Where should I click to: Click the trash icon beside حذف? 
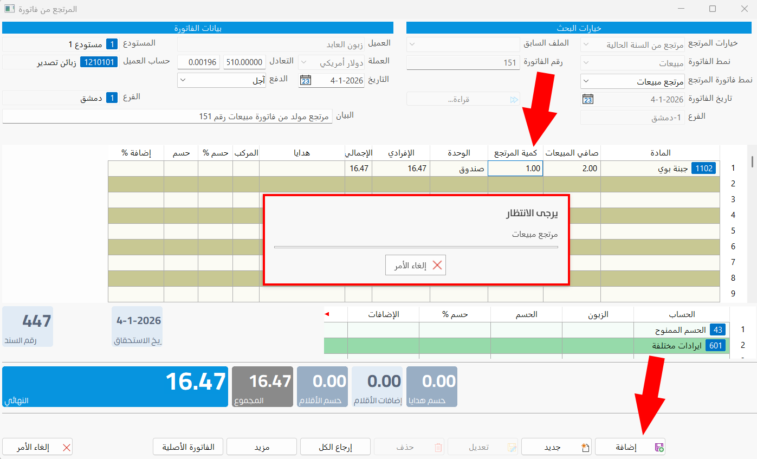pyautogui.click(x=437, y=447)
